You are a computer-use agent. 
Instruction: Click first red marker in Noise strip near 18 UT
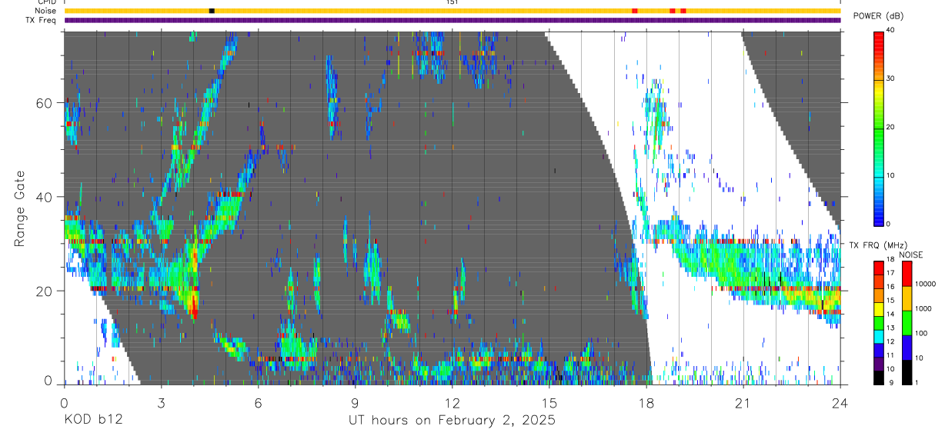[634, 11]
